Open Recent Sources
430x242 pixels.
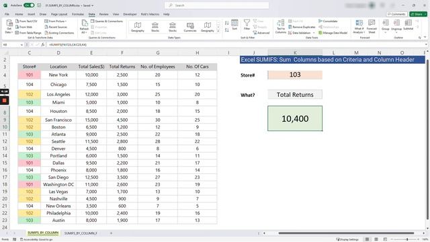56,27
